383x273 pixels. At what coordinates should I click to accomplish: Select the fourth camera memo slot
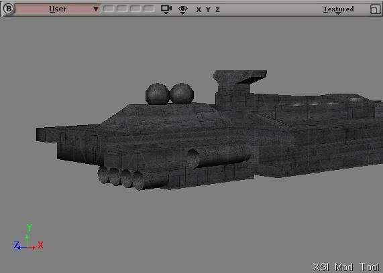(x=149, y=9)
